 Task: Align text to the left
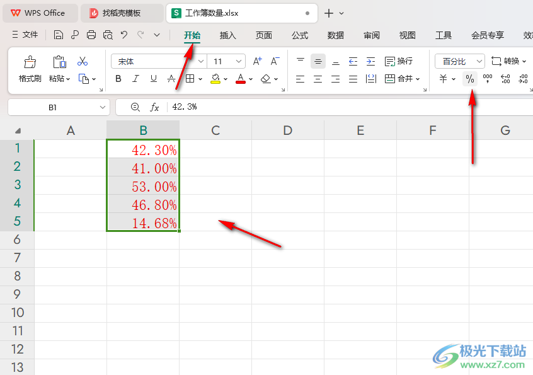click(x=300, y=79)
